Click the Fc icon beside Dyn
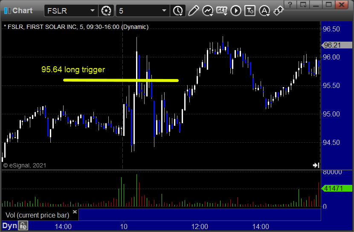This screenshot has width=354, height=232. pos(23,226)
